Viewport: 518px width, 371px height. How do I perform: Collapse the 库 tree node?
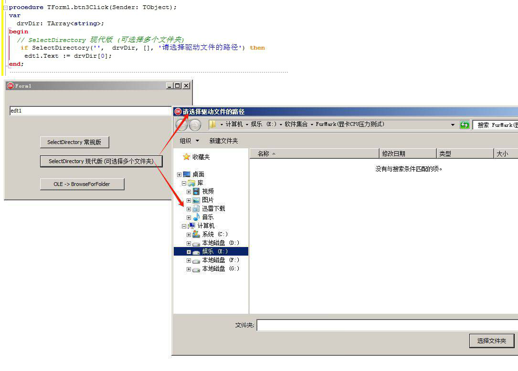[184, 183]
